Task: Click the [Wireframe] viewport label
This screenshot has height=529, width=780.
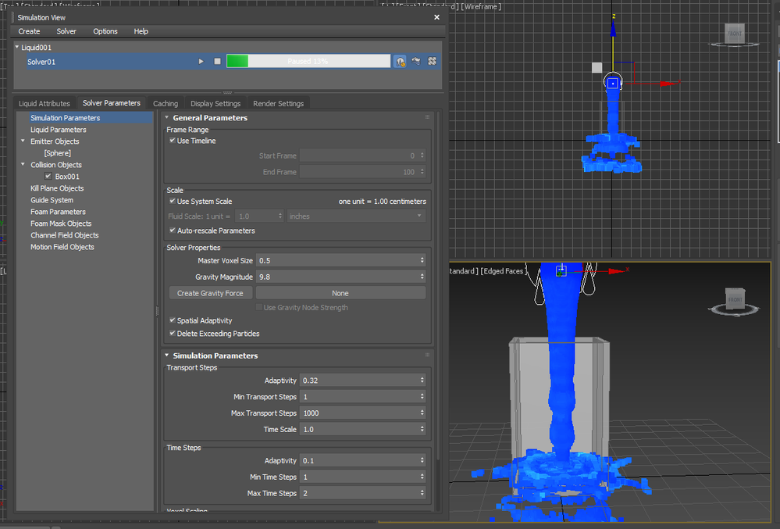Action: 480,6
